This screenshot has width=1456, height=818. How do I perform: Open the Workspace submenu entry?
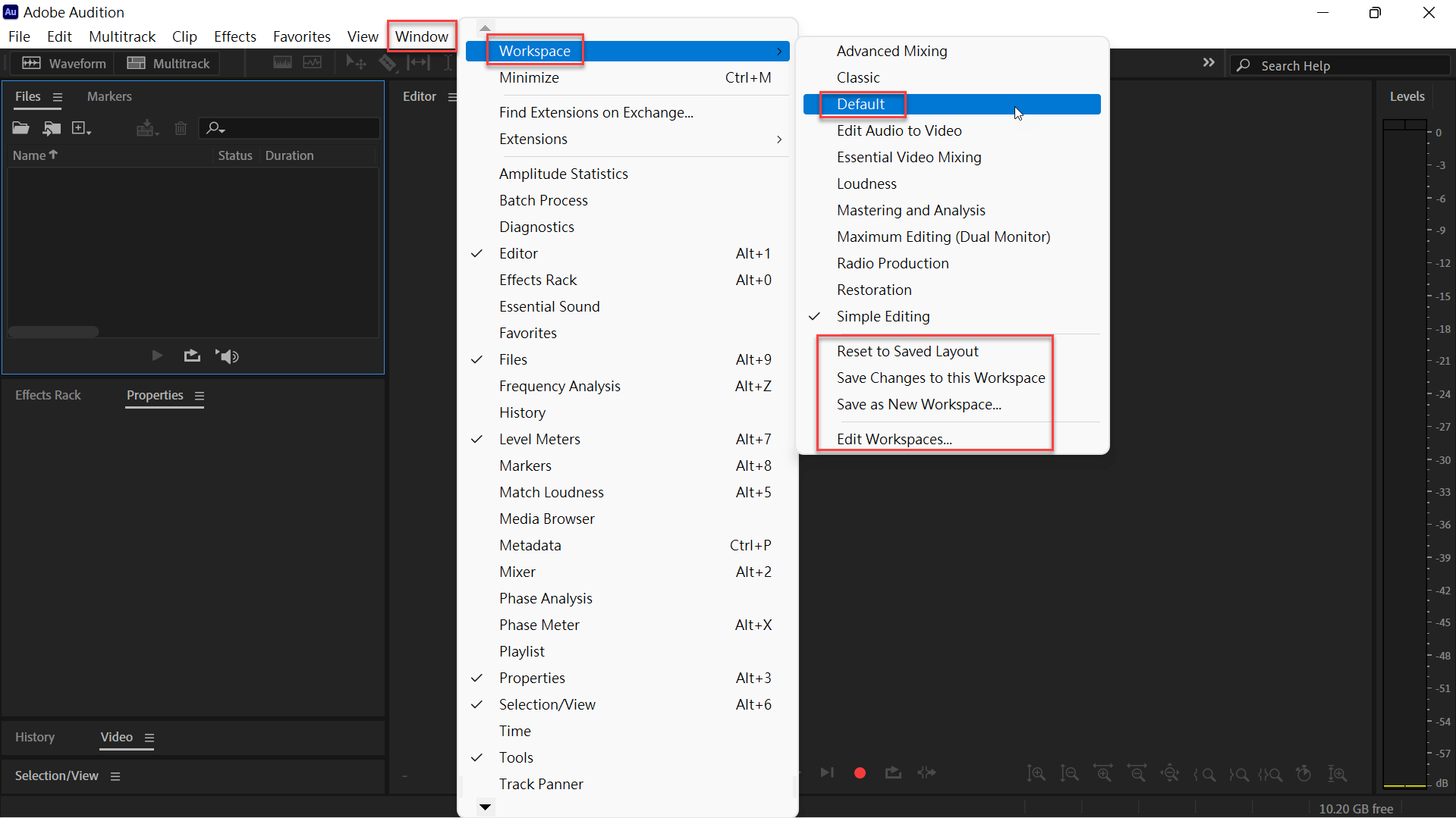coord(627,51)
